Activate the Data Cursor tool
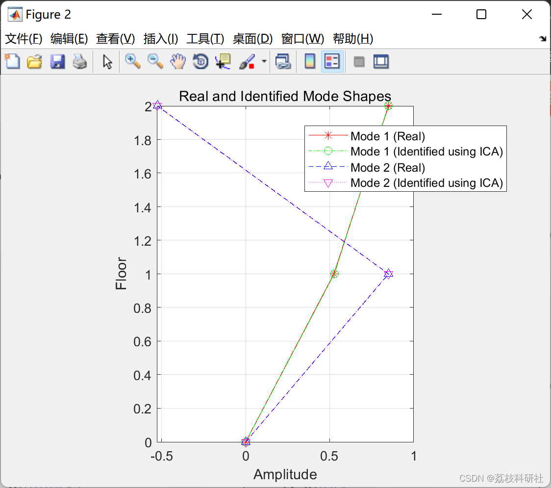The image size is (551, 488). (x=223, y=61)
